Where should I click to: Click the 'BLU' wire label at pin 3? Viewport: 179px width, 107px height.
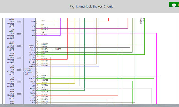43,25
